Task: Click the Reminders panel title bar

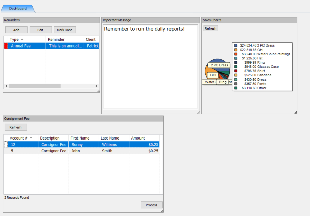Action: (x=52, y=20)
